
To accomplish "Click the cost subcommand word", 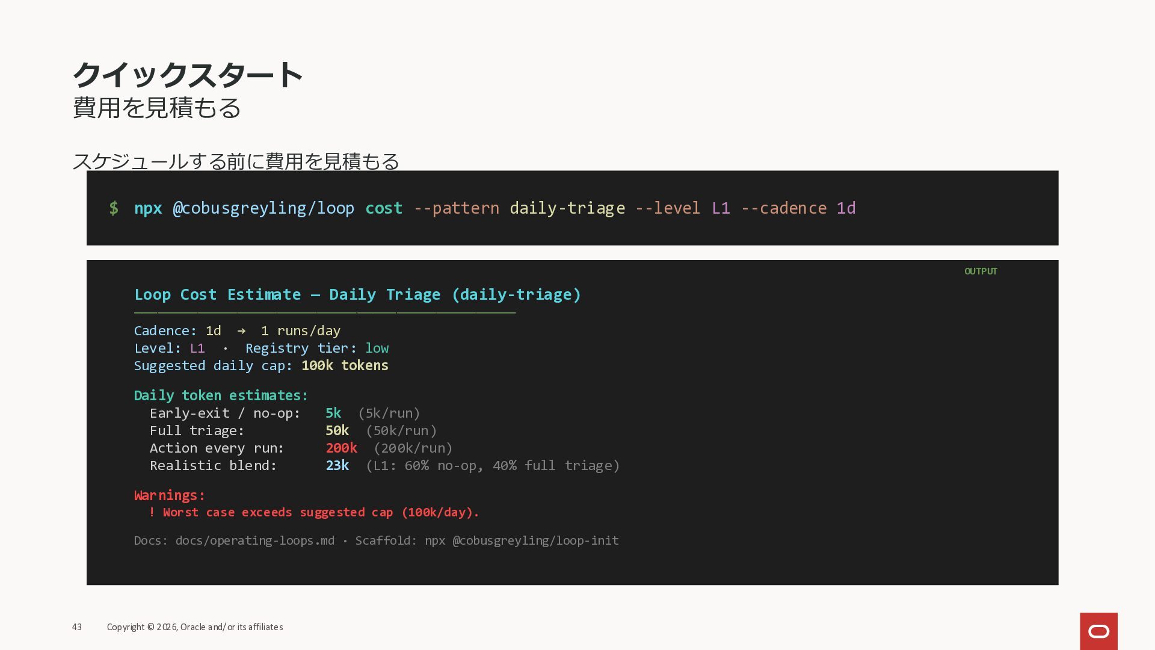I will click(384, 208).
